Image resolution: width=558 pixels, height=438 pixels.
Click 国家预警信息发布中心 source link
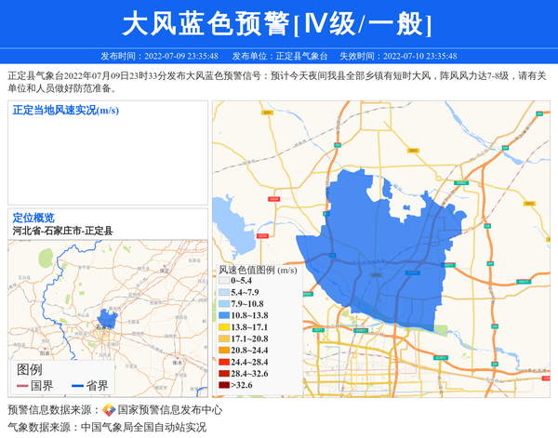(x=169, y=409)
